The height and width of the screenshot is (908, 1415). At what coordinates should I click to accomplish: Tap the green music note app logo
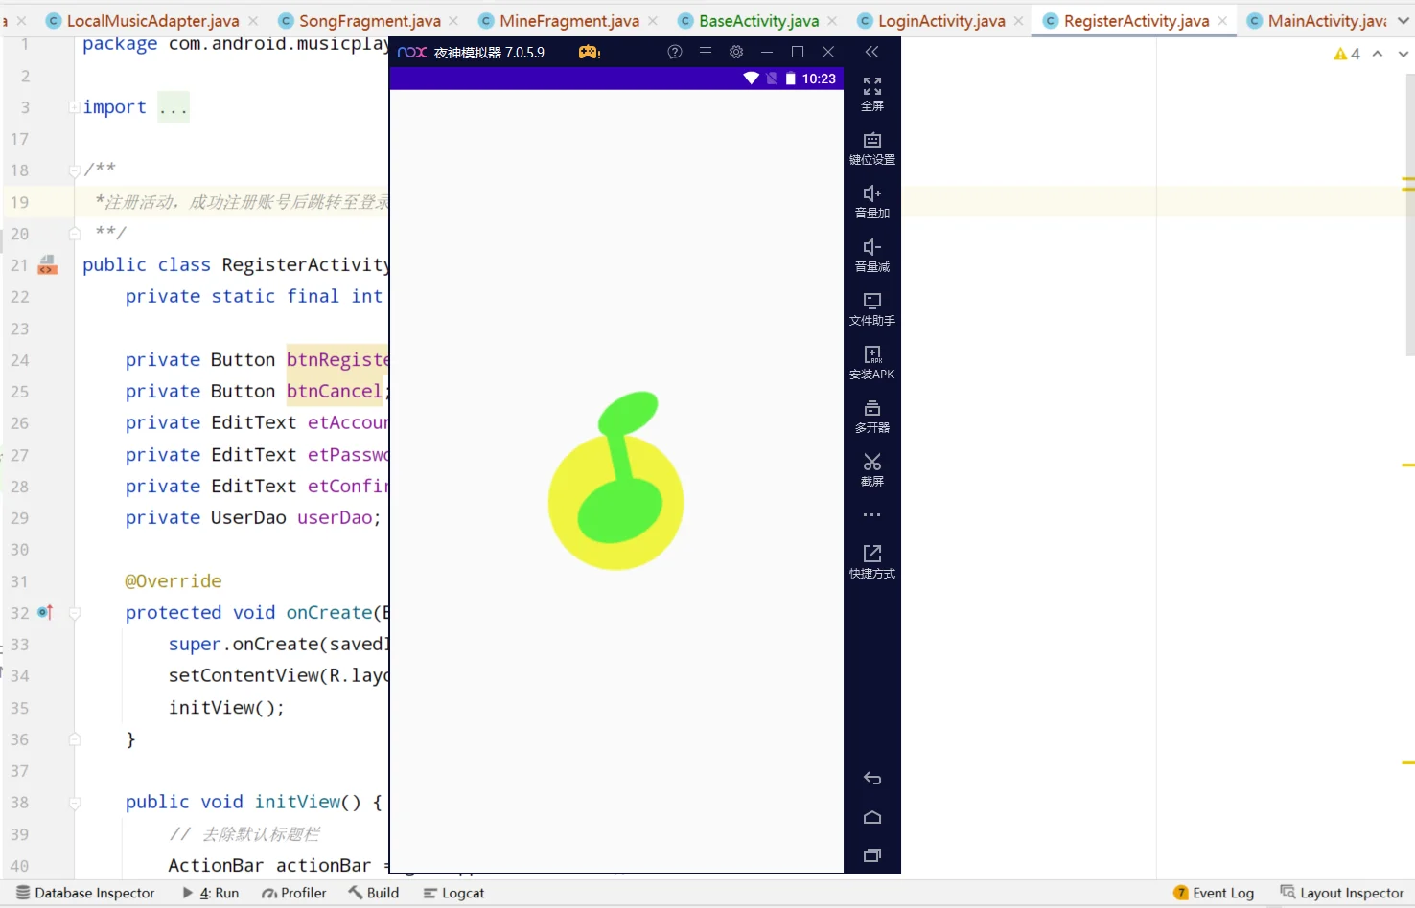615,480
